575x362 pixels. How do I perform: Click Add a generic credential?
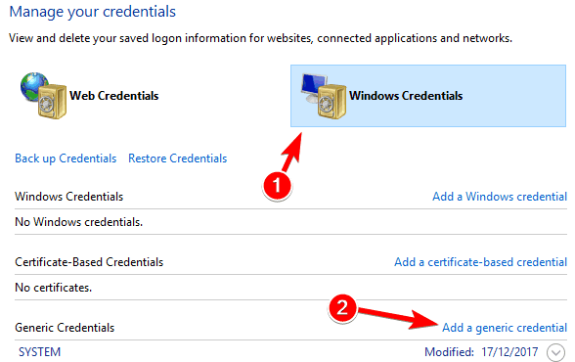point(505,328)
